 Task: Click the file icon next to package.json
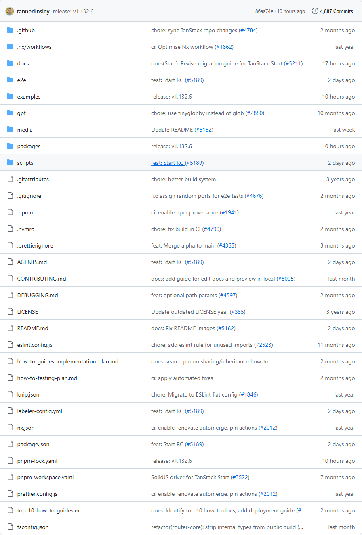click(x=10, y=444)
